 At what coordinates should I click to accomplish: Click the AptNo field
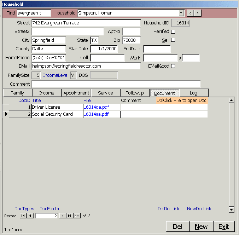click(x=132, y=31)
